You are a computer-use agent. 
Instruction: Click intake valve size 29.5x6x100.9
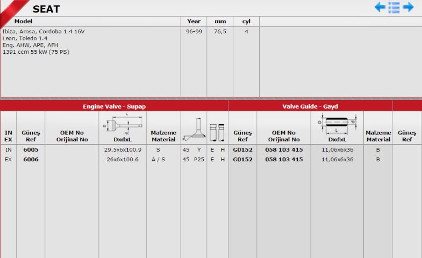pos(123,149)
